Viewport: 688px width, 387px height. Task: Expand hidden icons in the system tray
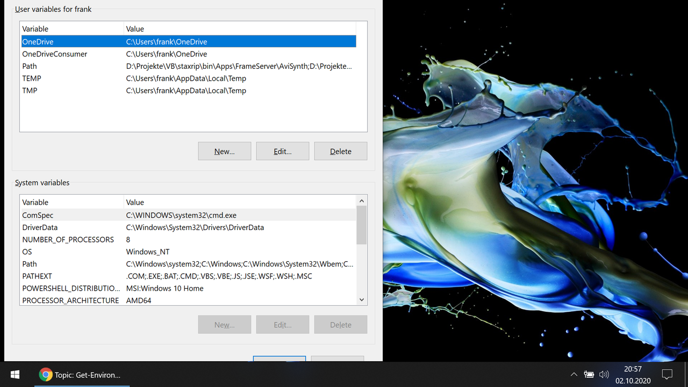[574, 374]
